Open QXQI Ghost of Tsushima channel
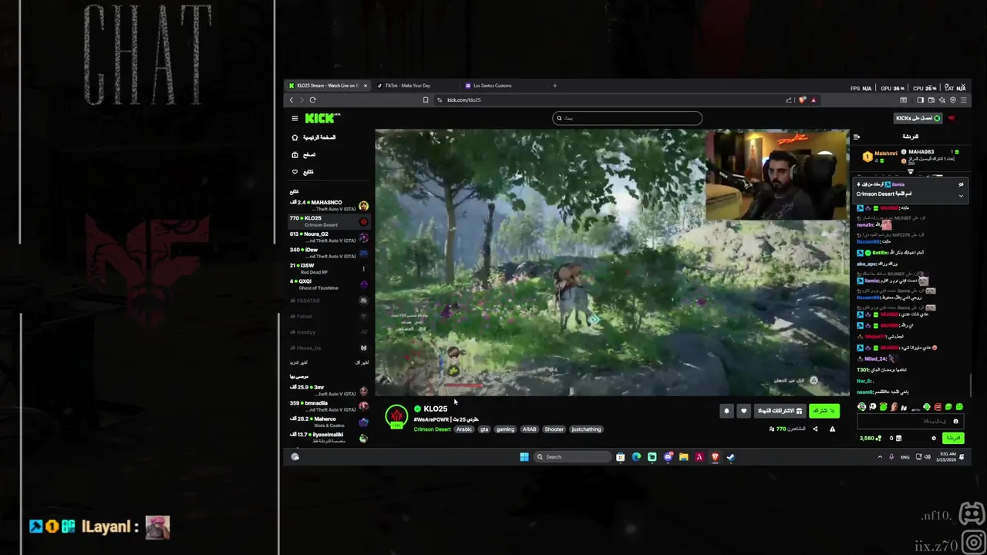 coord(329,284)
